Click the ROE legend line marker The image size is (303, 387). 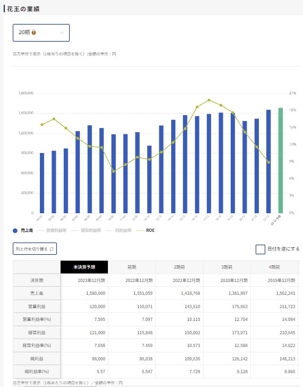[x=140, y=230]
